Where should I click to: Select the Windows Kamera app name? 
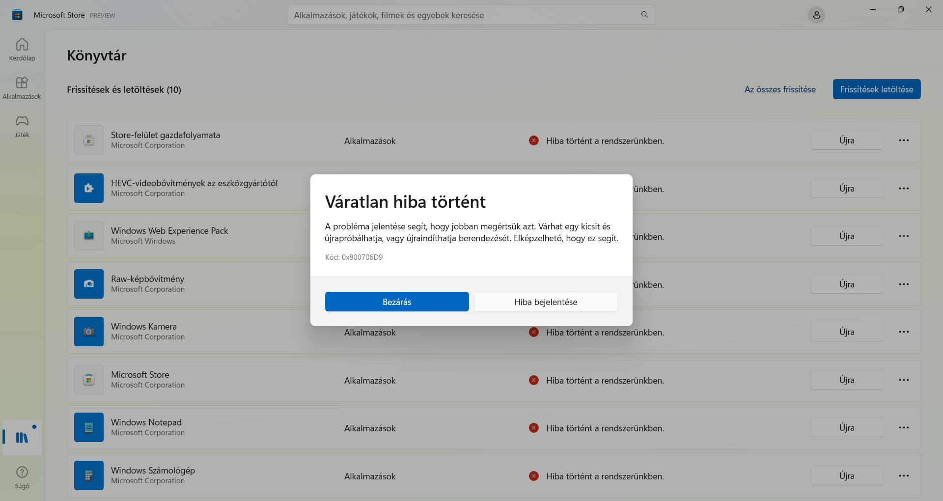144,327
